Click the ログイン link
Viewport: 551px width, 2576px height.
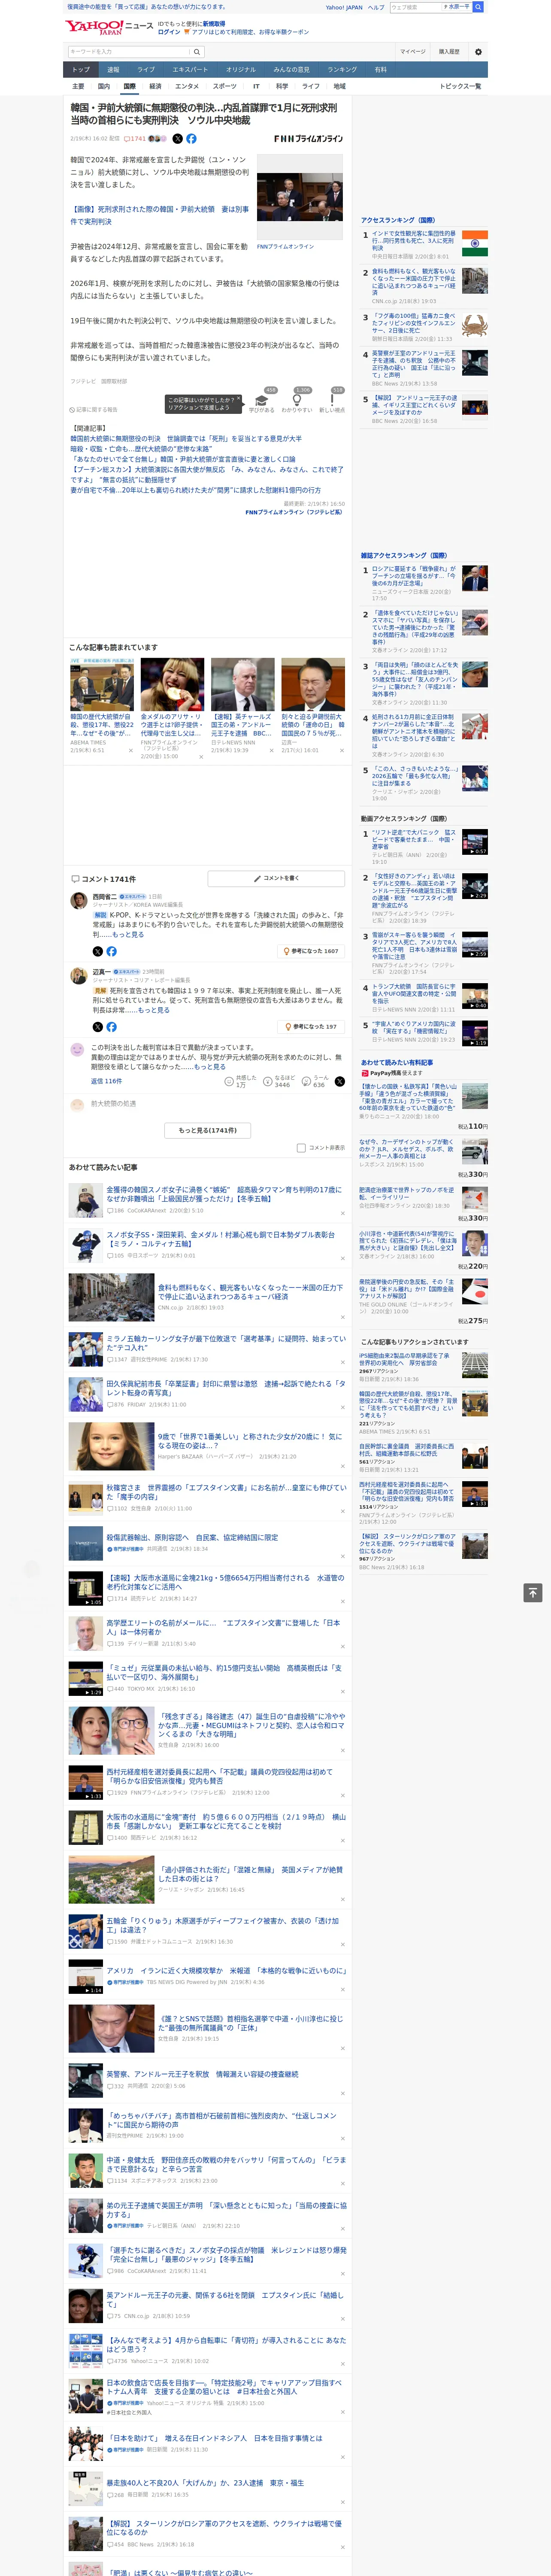click(169, 32)
